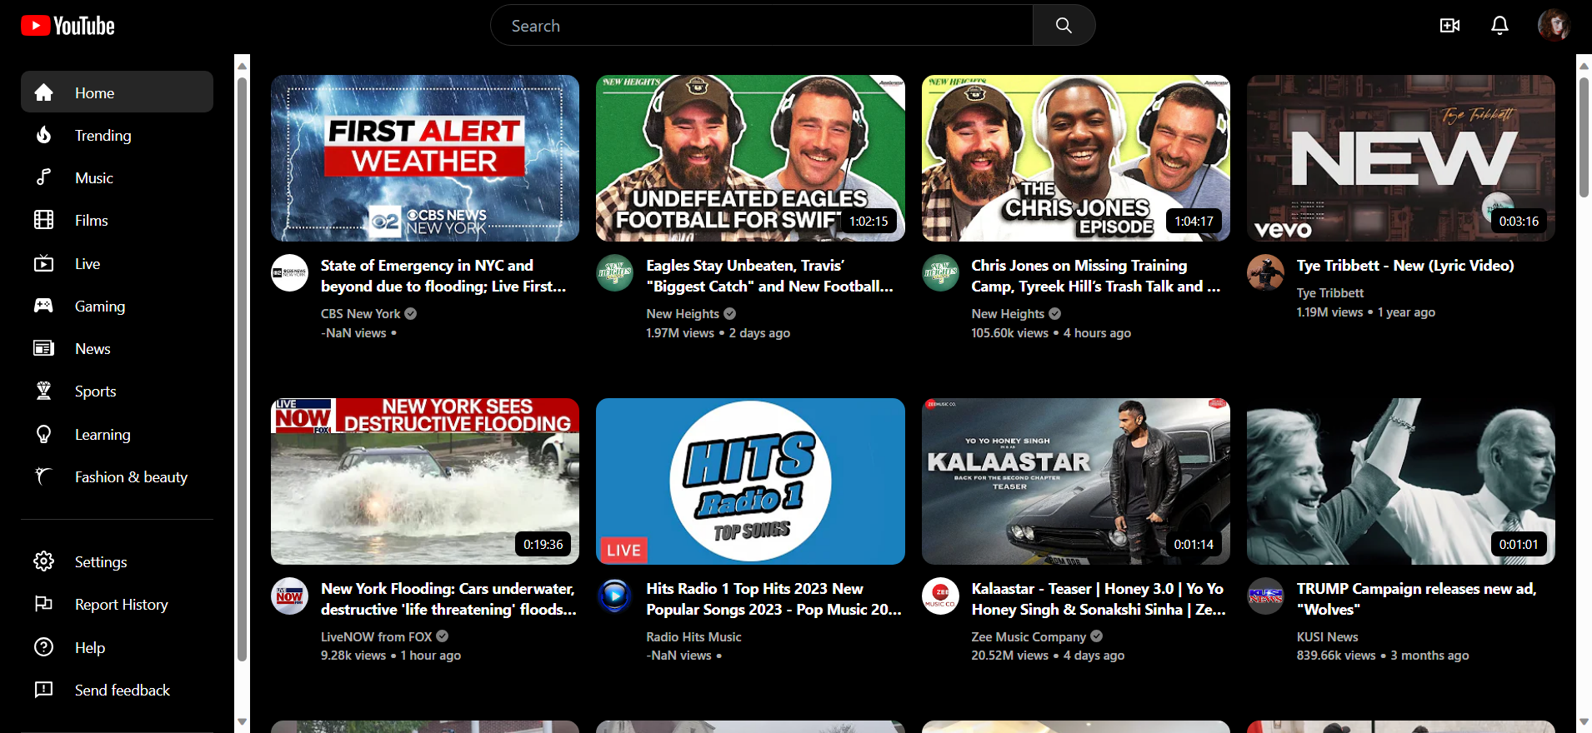Open title 'Hits Radio 1 Top Hits 2023'
Image resolution: width=1592 pixels, height=733 pixels.
pyautogui.click(x=773, y=599)
